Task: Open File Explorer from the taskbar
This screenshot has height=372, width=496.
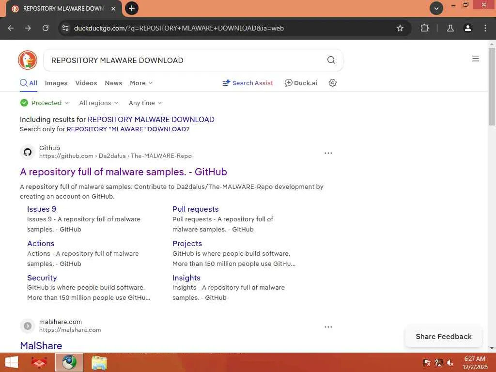Action: (99, 362)
